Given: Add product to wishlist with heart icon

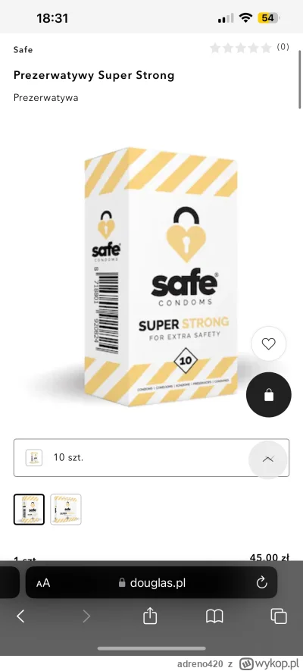Looking at the screenshot, I should (x=268, y=343).
